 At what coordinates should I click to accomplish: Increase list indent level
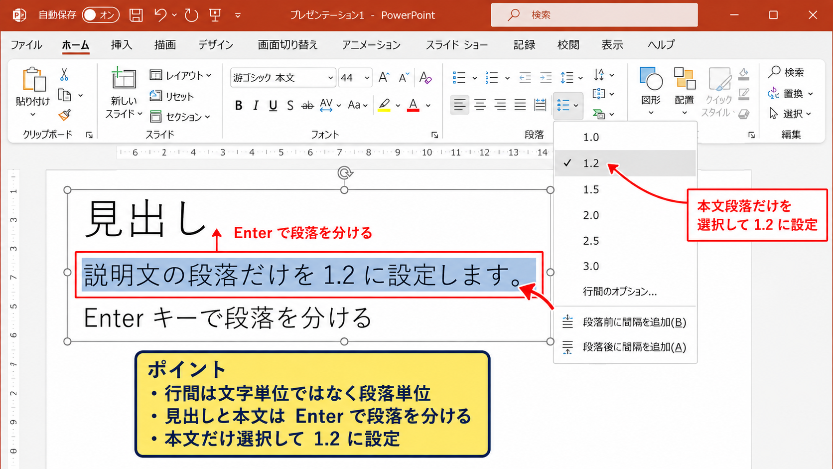tap(546, 77)
